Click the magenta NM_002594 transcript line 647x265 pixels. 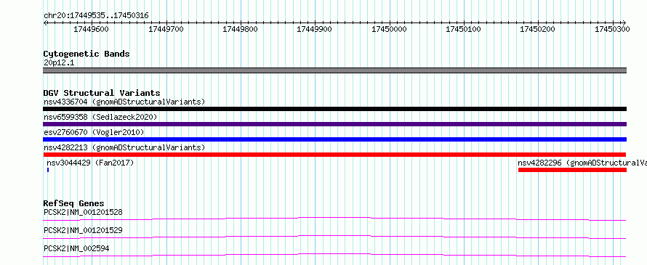(x=334, y=255)
